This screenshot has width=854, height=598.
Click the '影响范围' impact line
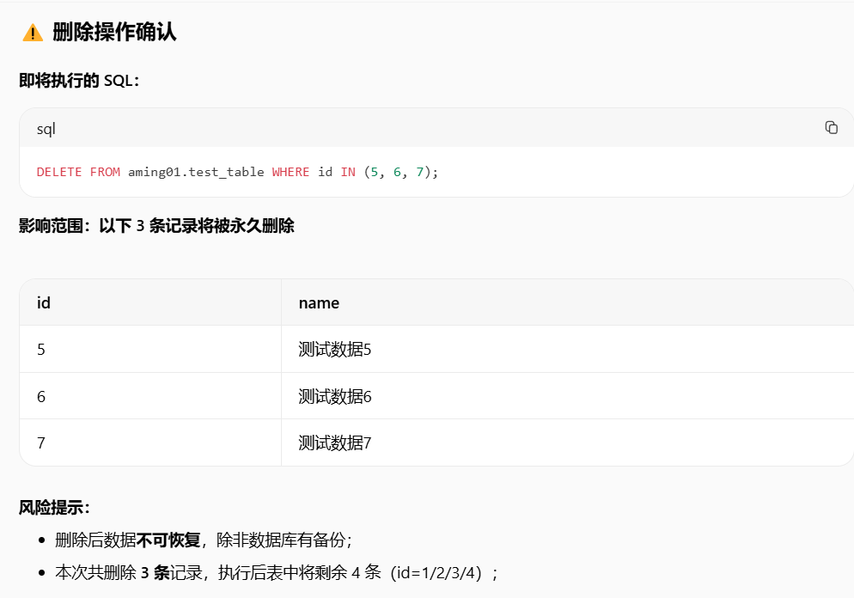(157, 225)
